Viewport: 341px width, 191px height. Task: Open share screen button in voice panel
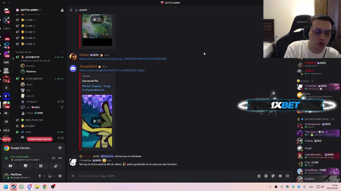[26, 166]
